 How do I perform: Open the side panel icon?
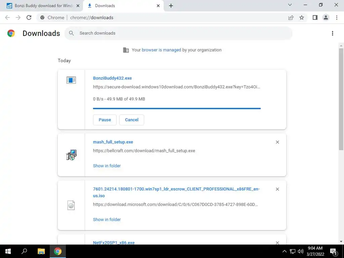pos(315,17)
